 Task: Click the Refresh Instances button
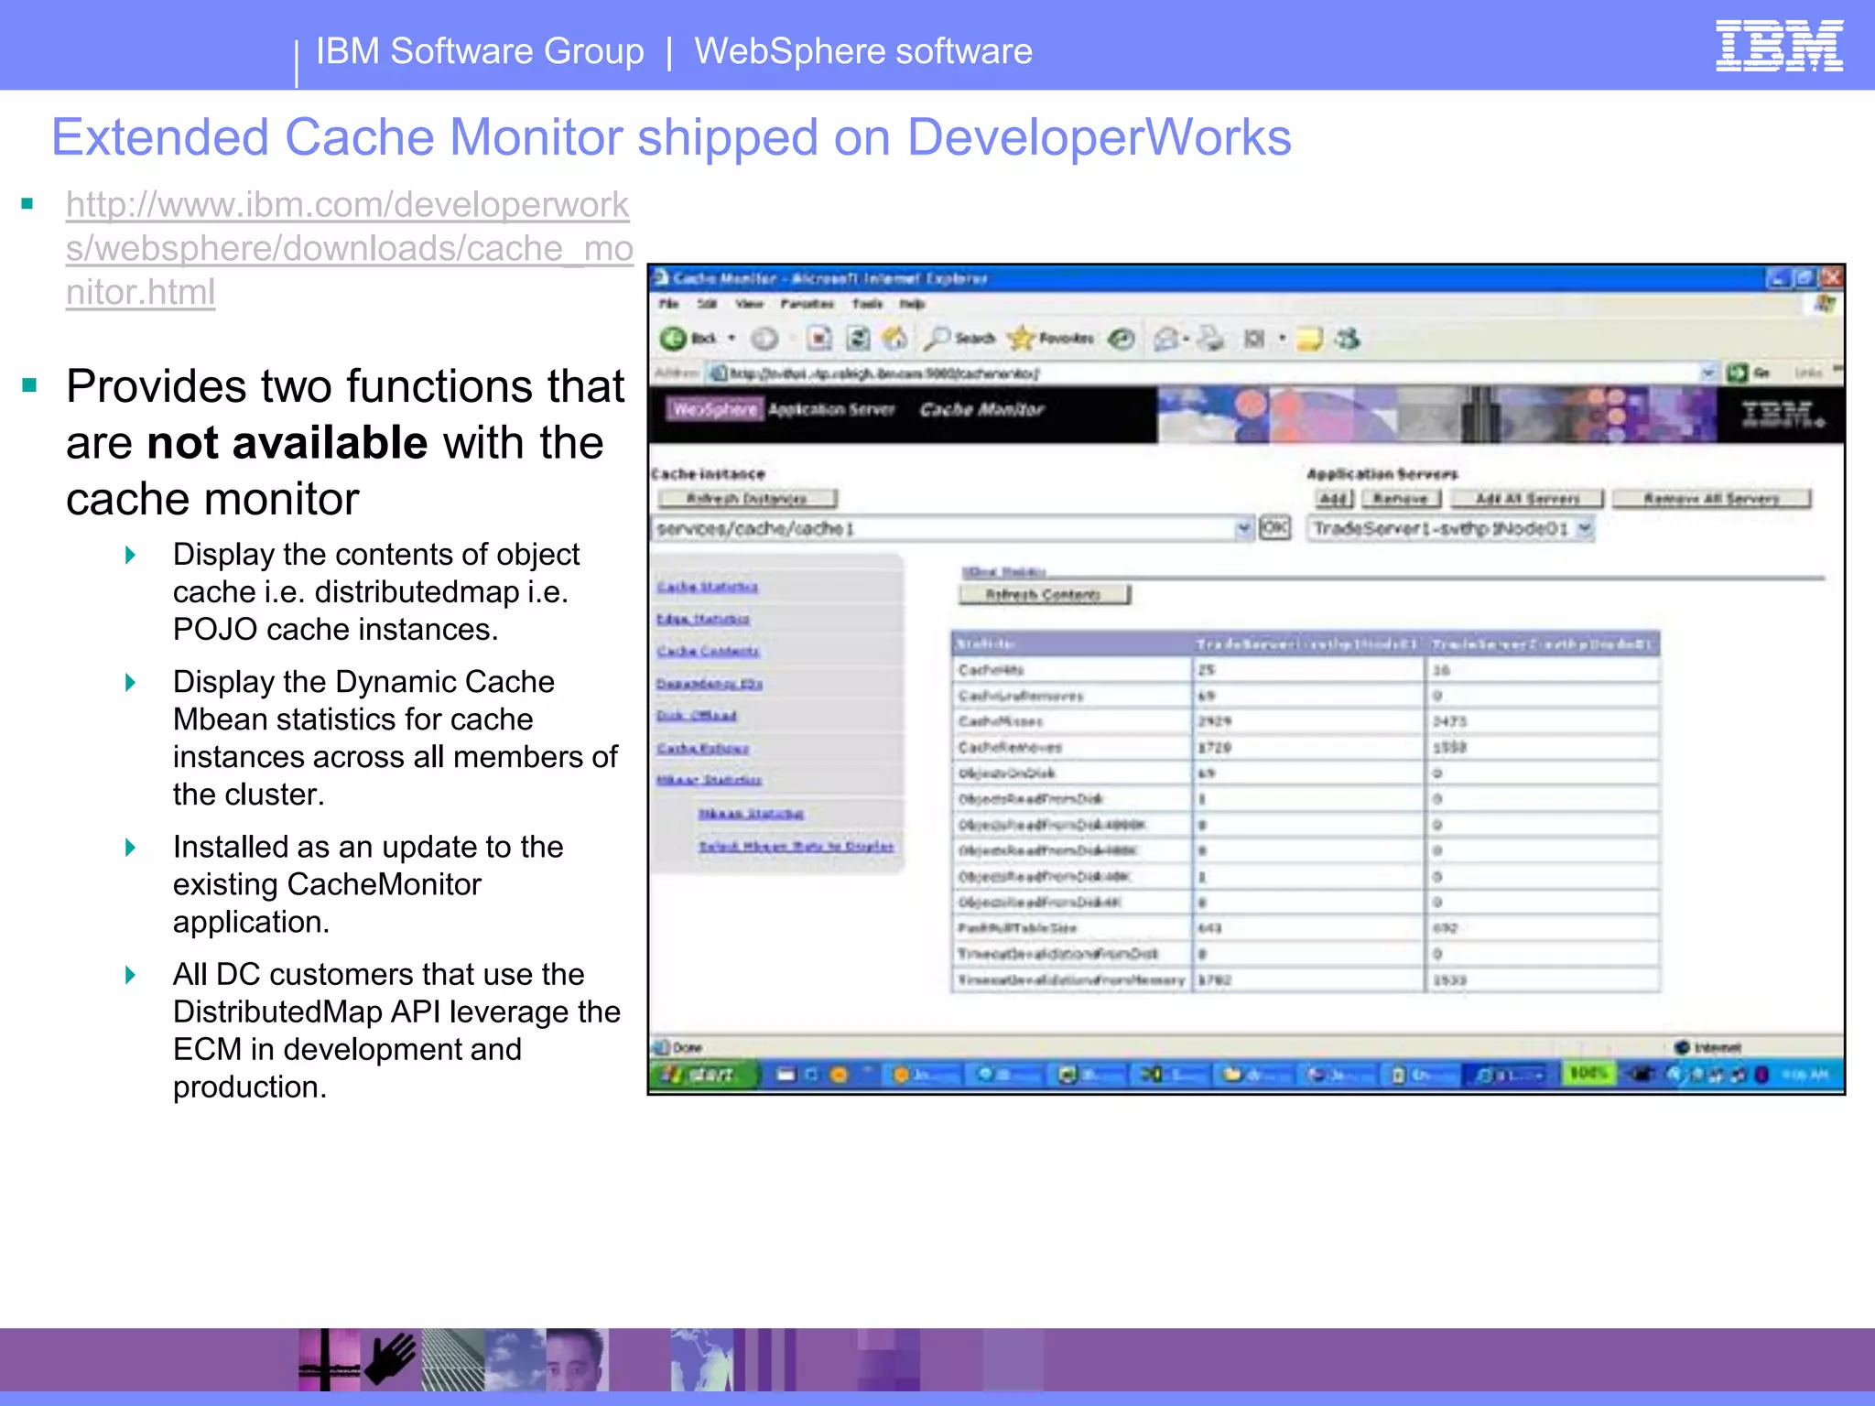747,498
